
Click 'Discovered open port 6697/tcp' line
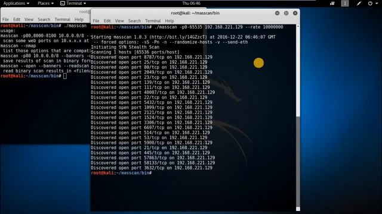(x=152, y=128)
